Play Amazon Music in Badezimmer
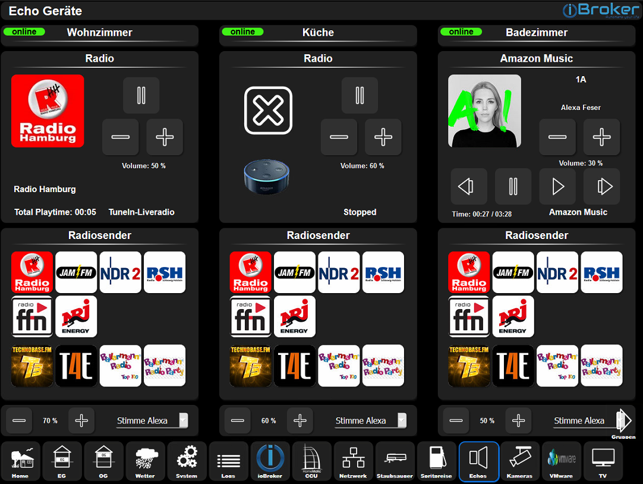This screenshot has width=643, height=484. [x=557, y=186]
